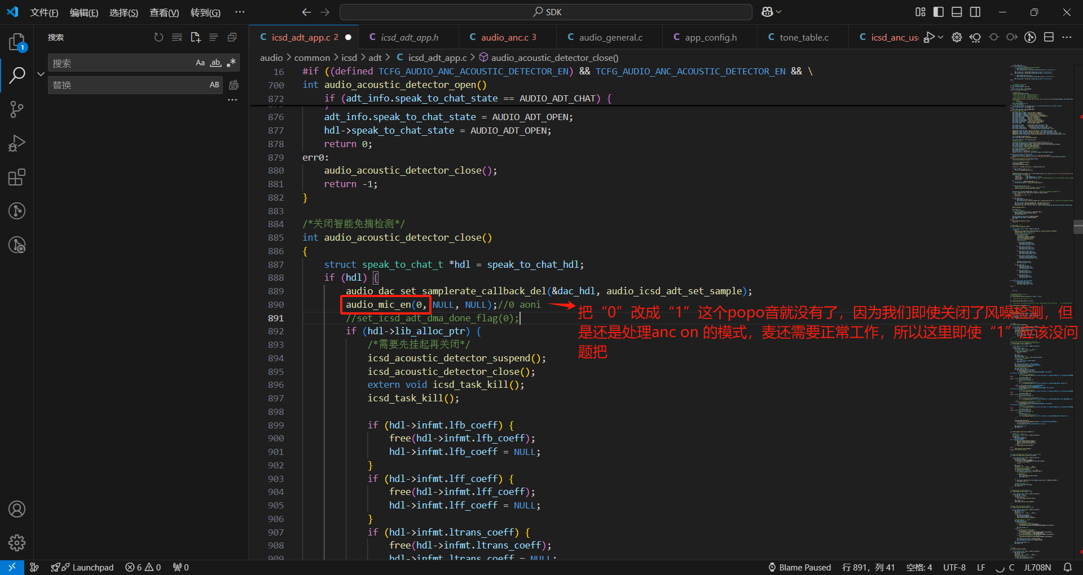This screenshot has width=1083, height=575.
Task: Open the editor More Actions menu
Action: click(1067, 37)
